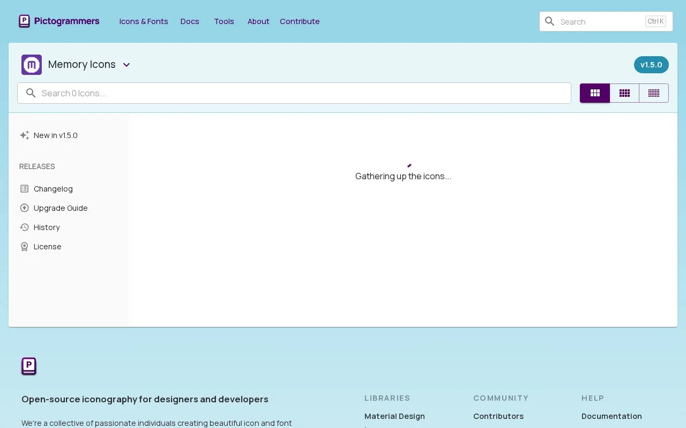Click the Pictogrammers brand name link
Viewport: 686px width, 428px height.
66,21
